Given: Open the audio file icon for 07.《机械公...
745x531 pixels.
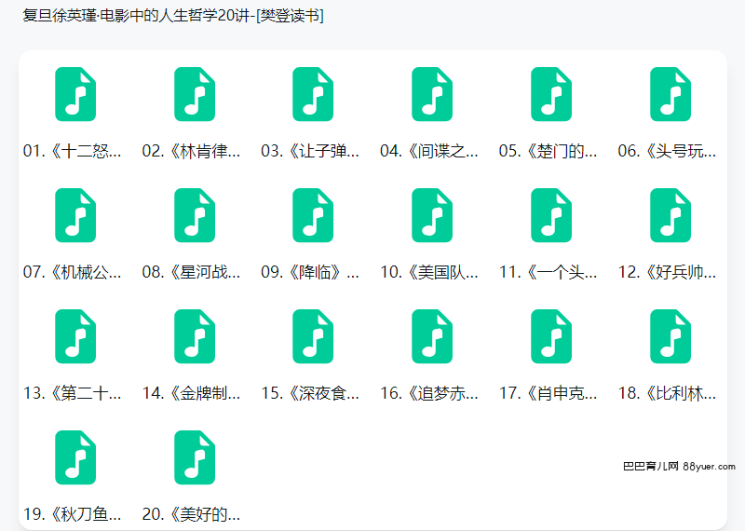Looking at the screenshot, I should pyautogui.click(x=75, y=215).
